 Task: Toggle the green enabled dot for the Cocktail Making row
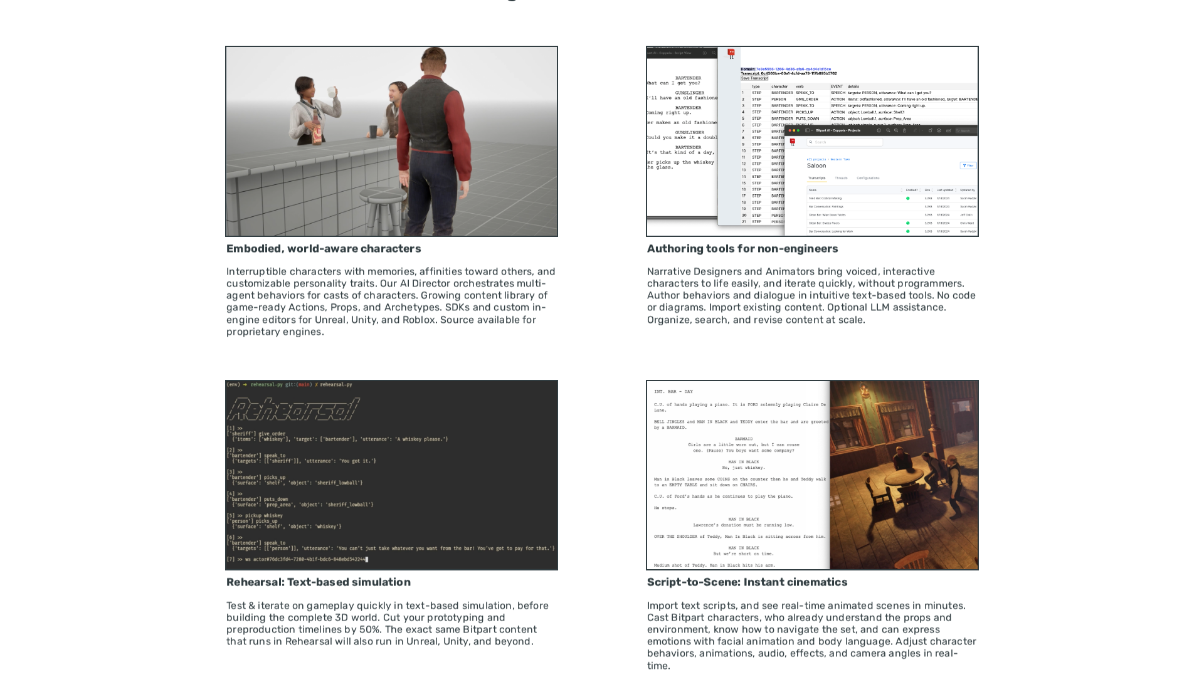pos(907,198)
